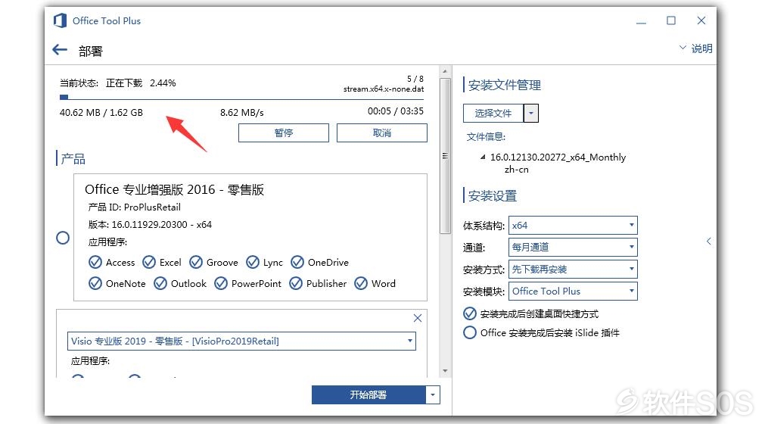This screenshot has width=765, height=424.
Task: Toggle the Word application checkbox
Action: (360, 283)
